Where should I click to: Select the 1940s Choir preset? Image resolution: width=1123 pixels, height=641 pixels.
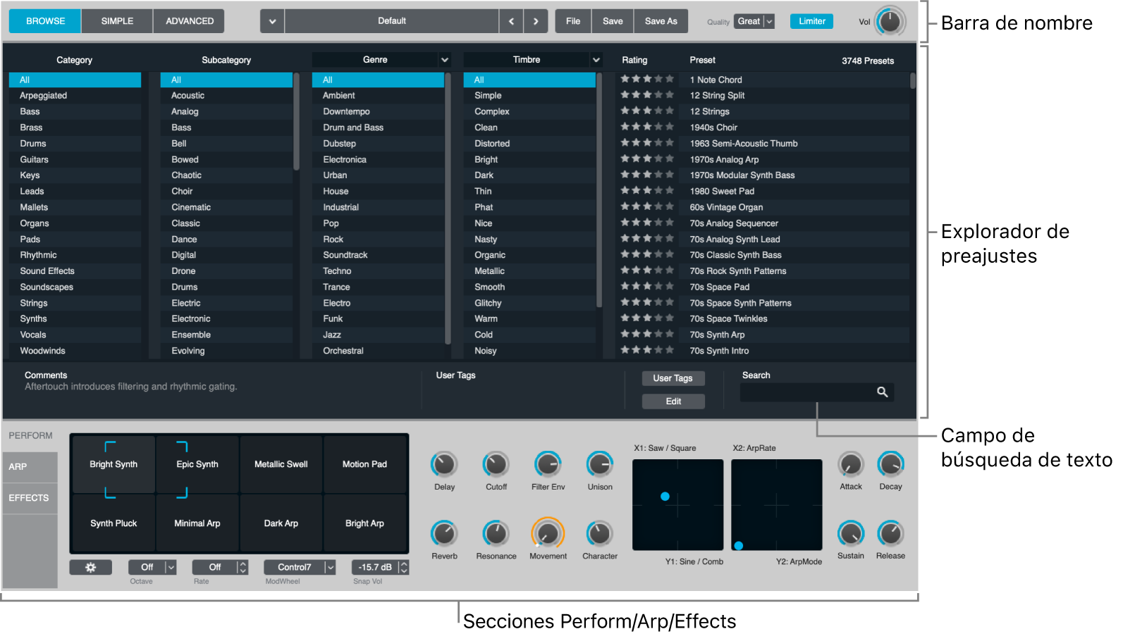click(713, 127)
